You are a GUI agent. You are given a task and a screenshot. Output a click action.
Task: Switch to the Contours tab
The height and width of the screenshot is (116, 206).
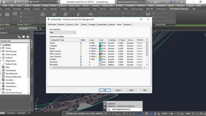pyautogui.click(x=70, y=24)
